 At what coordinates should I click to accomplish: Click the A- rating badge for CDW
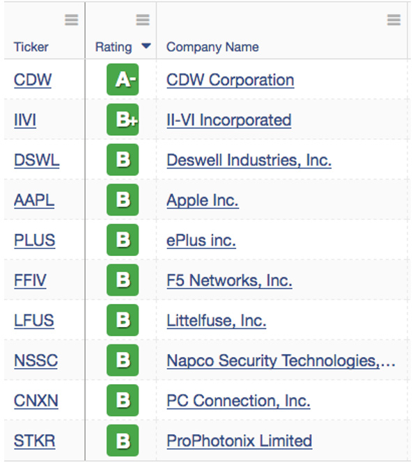pos(123,79)
